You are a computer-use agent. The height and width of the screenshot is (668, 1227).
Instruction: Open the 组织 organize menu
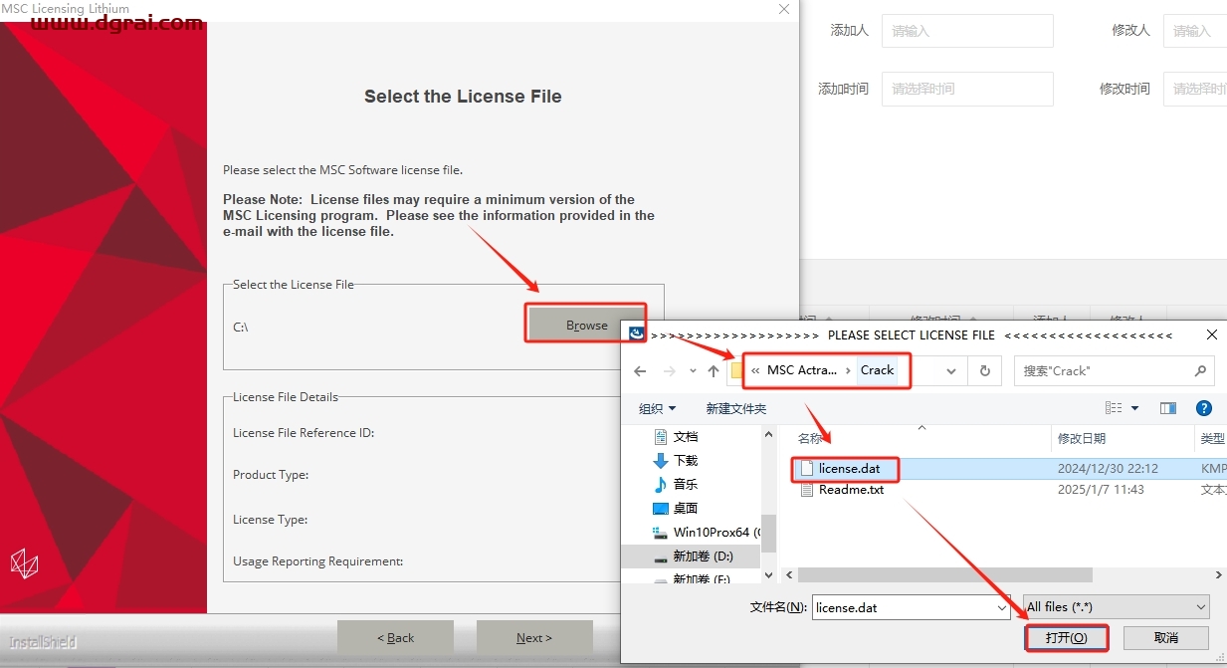(x=657, y=408)
